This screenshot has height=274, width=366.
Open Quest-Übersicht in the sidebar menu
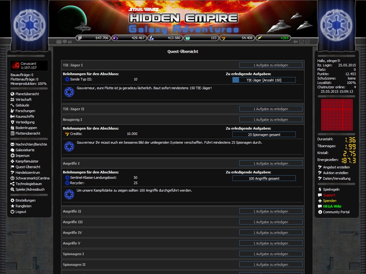click(28, 167)
